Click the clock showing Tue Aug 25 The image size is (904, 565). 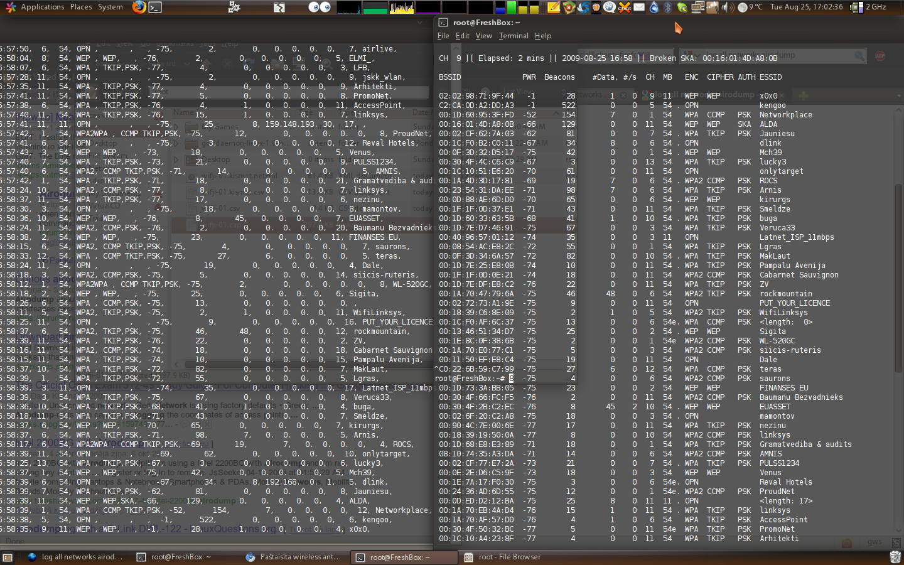806,7
